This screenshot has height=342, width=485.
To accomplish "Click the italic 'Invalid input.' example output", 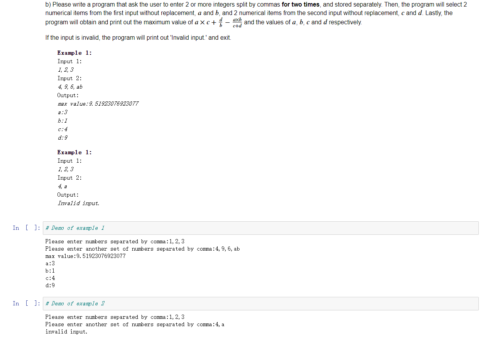I will click(x=78, y=203).
